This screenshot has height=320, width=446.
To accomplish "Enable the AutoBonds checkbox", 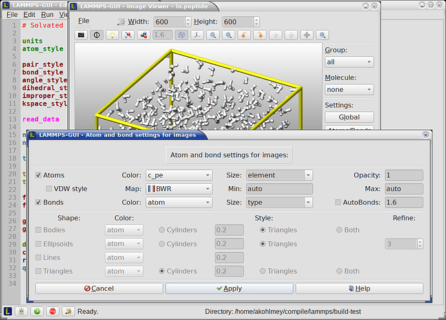I will (338, 202).
